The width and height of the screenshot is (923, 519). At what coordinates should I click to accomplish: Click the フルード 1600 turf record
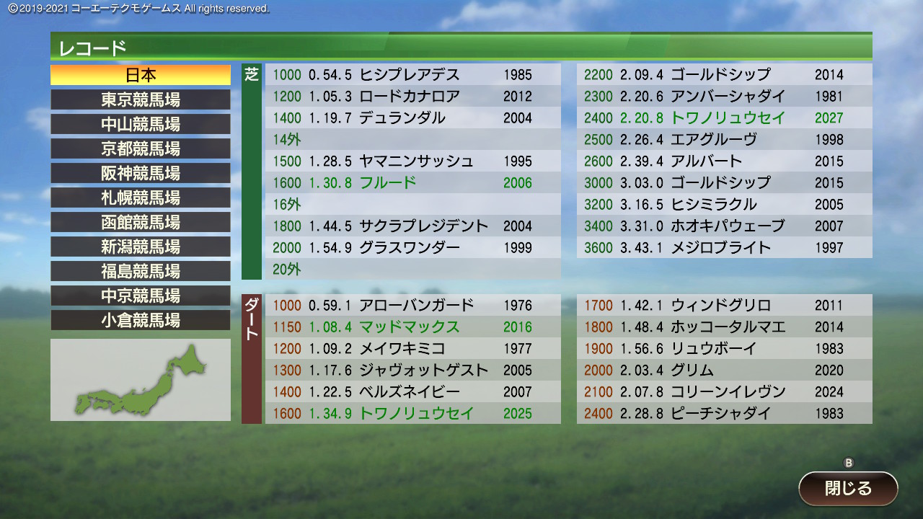coord(413,182)
